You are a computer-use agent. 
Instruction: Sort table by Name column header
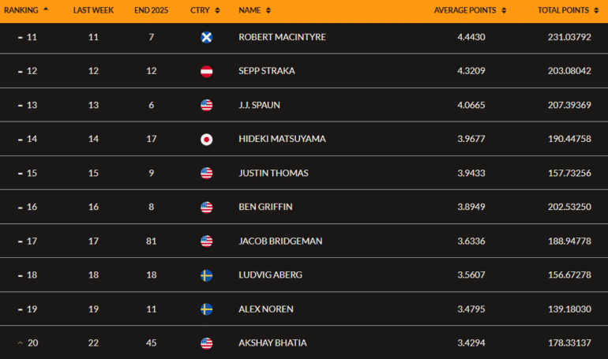tap(254, 10)
